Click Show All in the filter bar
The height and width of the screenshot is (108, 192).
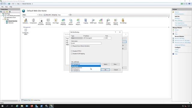[47, 15]
